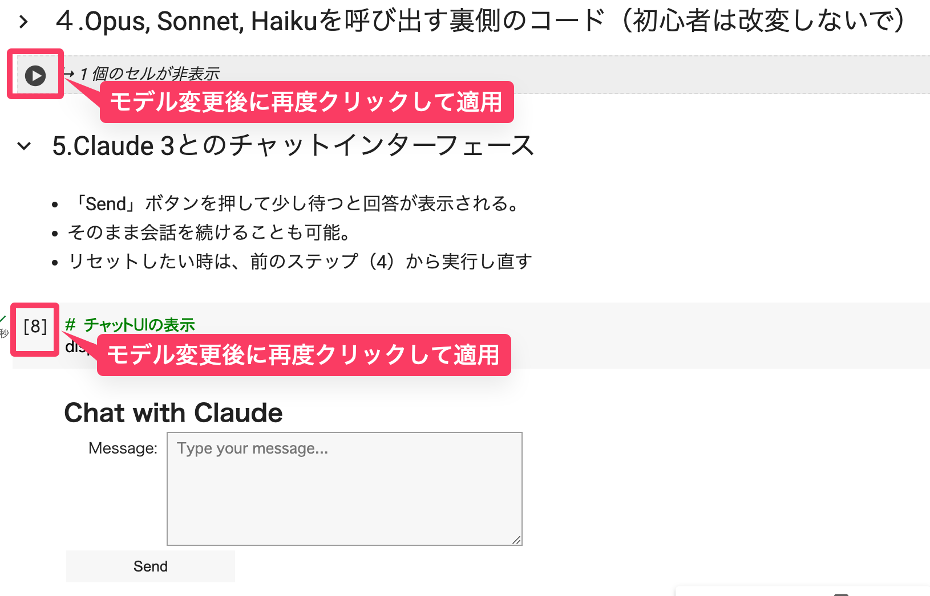Run the hidden cell with play button
The width and height of the screenshot is (930, 596).
[x=35, y=75]
